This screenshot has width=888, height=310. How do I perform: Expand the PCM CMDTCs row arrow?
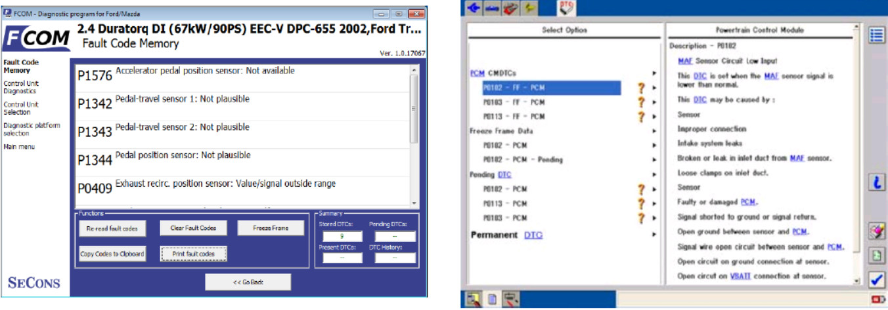pyautogui.click(x=654, y=73)
